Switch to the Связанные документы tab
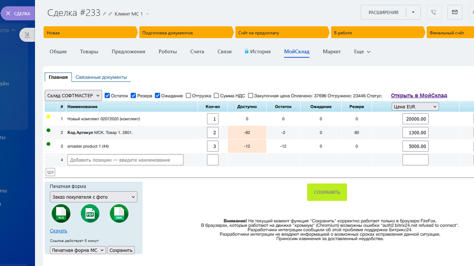 click(x=101, y=77)
